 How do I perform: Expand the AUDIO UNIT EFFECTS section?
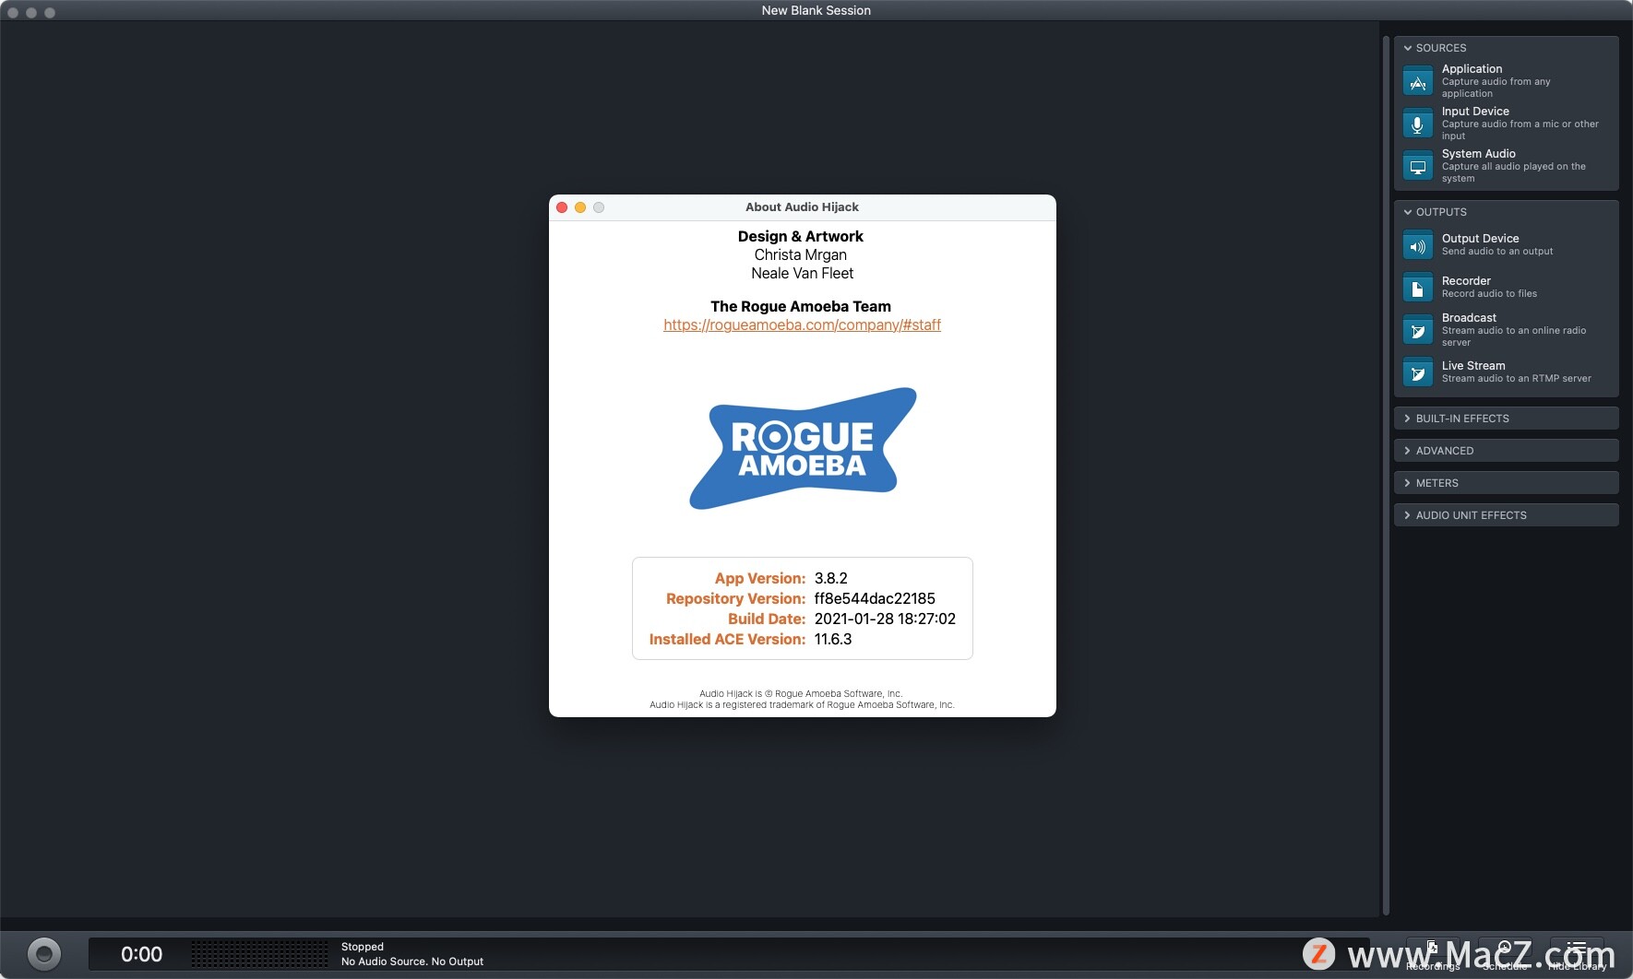[1506, 515]
